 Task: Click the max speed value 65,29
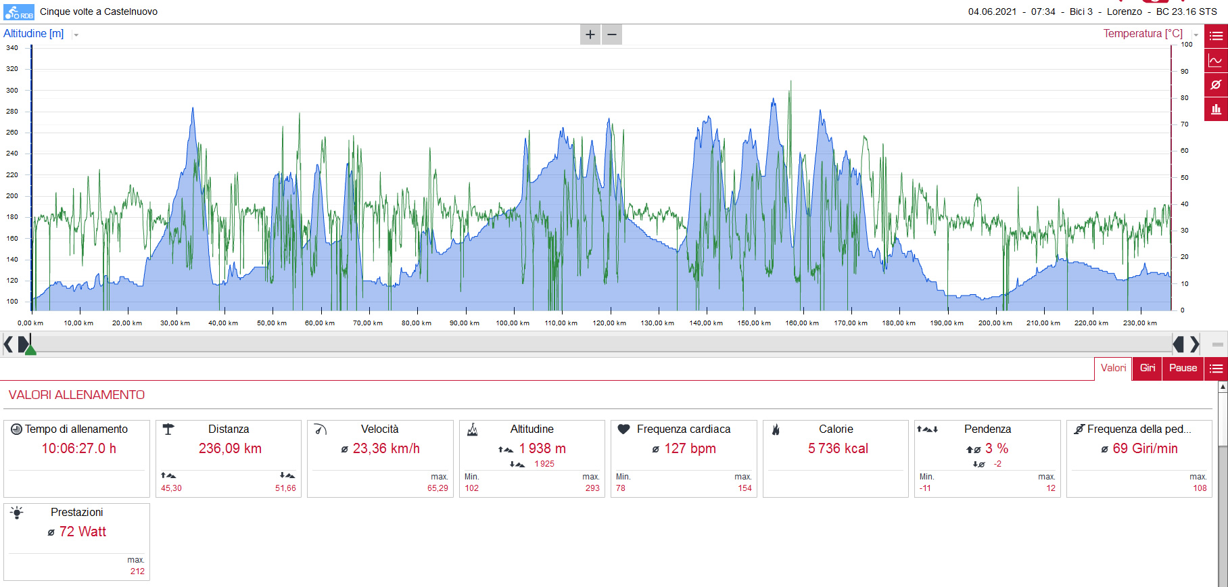coord(438,488)
